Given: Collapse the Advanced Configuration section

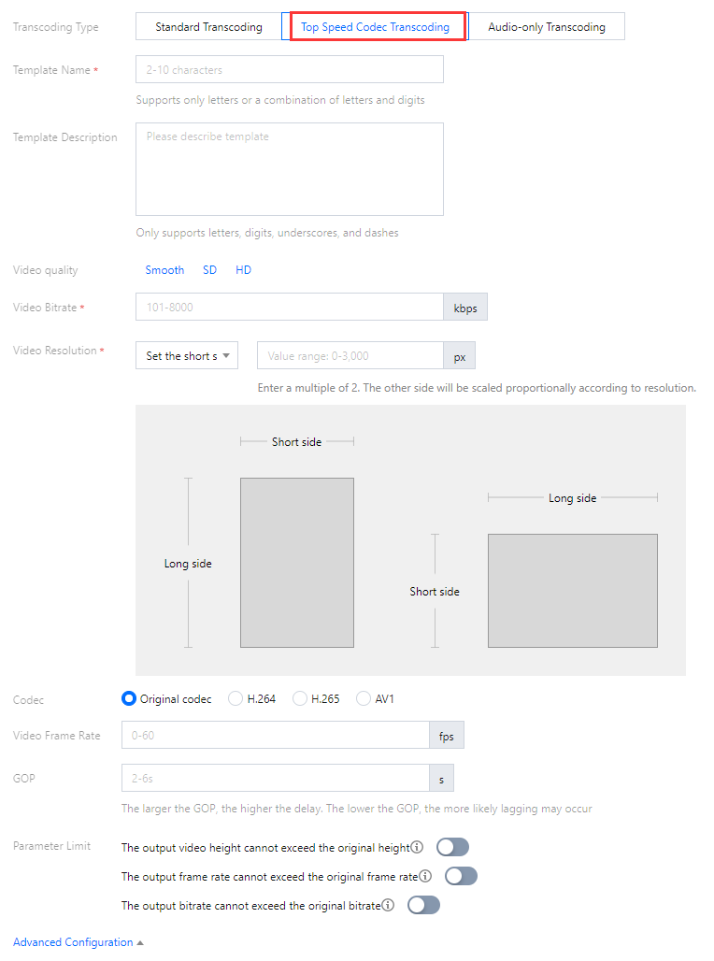Looking at the screenshot, I should (79, 942).
